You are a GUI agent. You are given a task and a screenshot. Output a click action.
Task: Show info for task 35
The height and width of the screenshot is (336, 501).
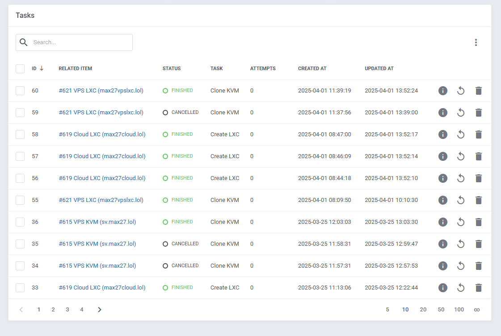(x=442, y=244)
